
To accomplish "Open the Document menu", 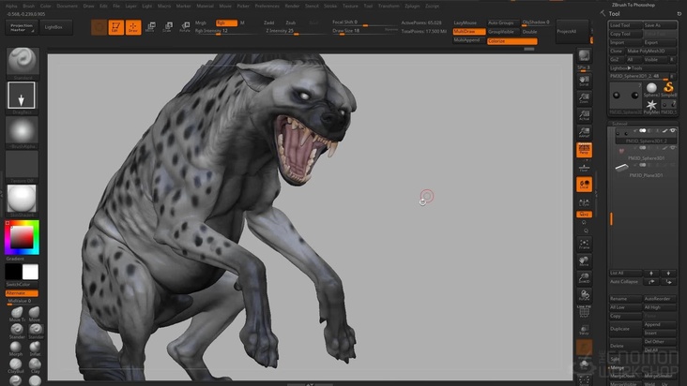I will (67, 7).
